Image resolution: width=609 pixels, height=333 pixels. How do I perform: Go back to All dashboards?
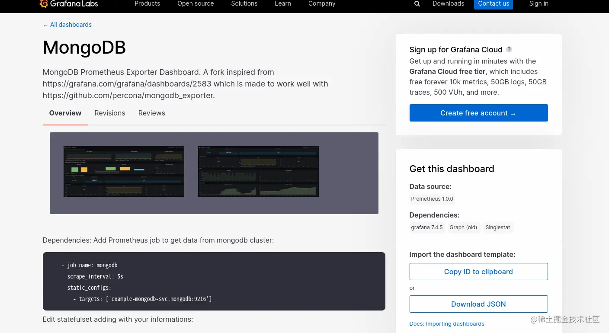pos(67,25)
